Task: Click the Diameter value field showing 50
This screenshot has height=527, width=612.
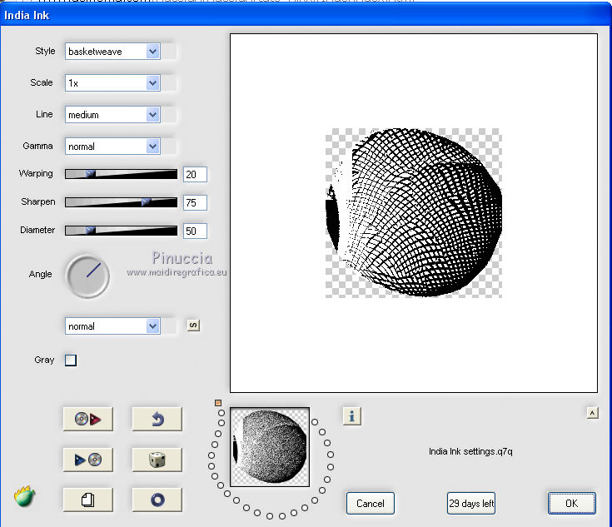Action: click(195, 231)
